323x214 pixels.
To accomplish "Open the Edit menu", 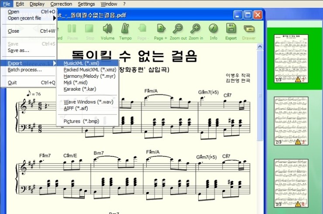I will click(20, 4).
